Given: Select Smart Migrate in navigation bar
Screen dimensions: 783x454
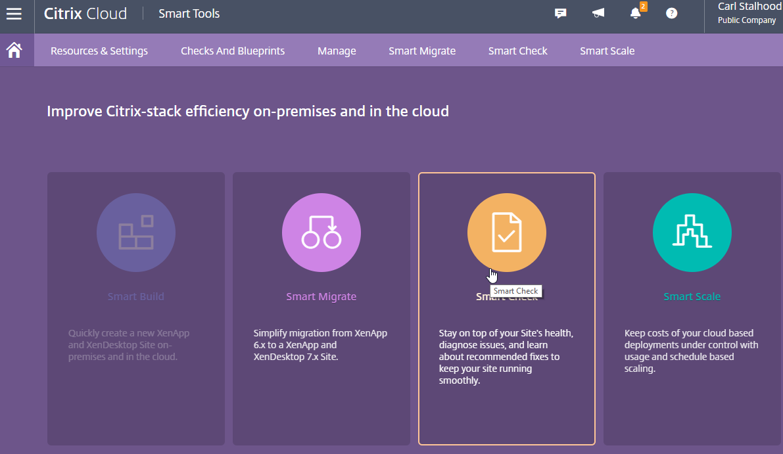Looking at the screenshot, I should click(x=422, y=51).
